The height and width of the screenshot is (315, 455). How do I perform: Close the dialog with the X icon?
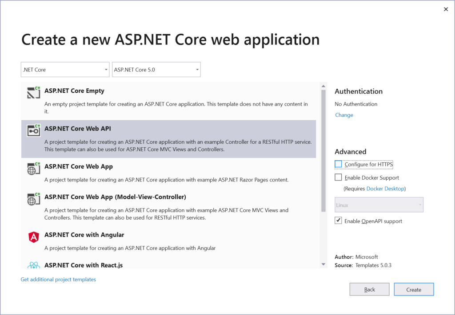(446, 9)
